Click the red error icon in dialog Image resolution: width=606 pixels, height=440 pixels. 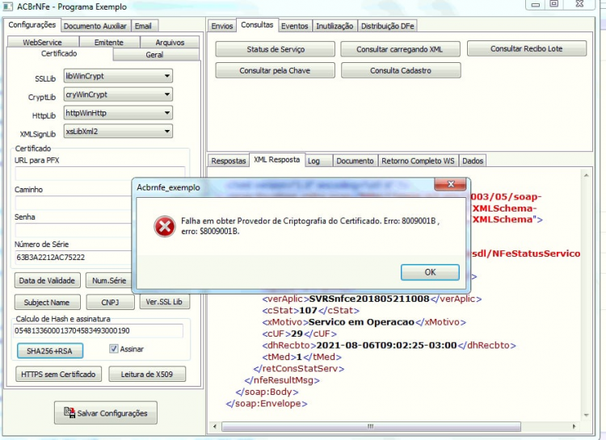165,226
